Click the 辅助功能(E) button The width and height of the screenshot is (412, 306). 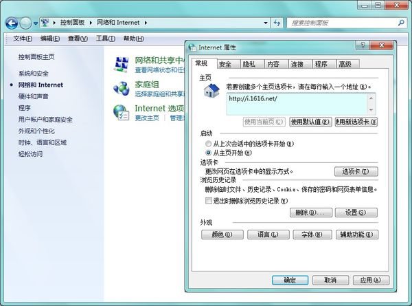click(x=357, y=234)
